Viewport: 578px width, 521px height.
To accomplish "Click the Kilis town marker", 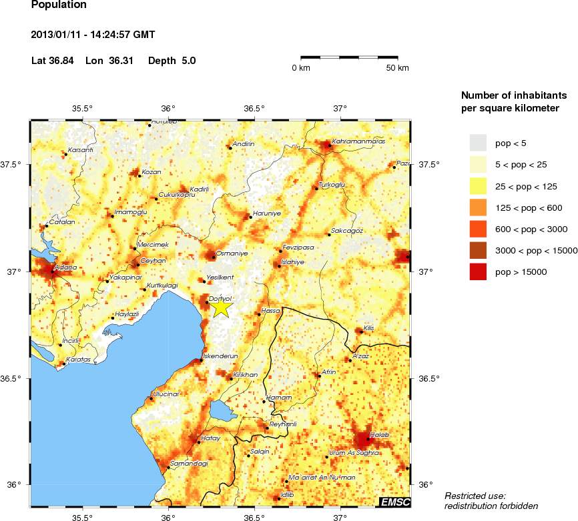I will click(361, 332).
